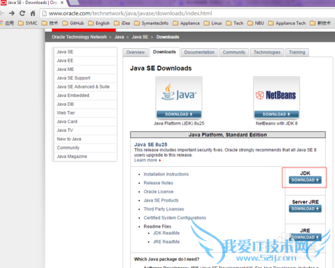Viewport: 335px width, 268px height.
Task: Click the browser forward arrow
Action: (11, 13)
